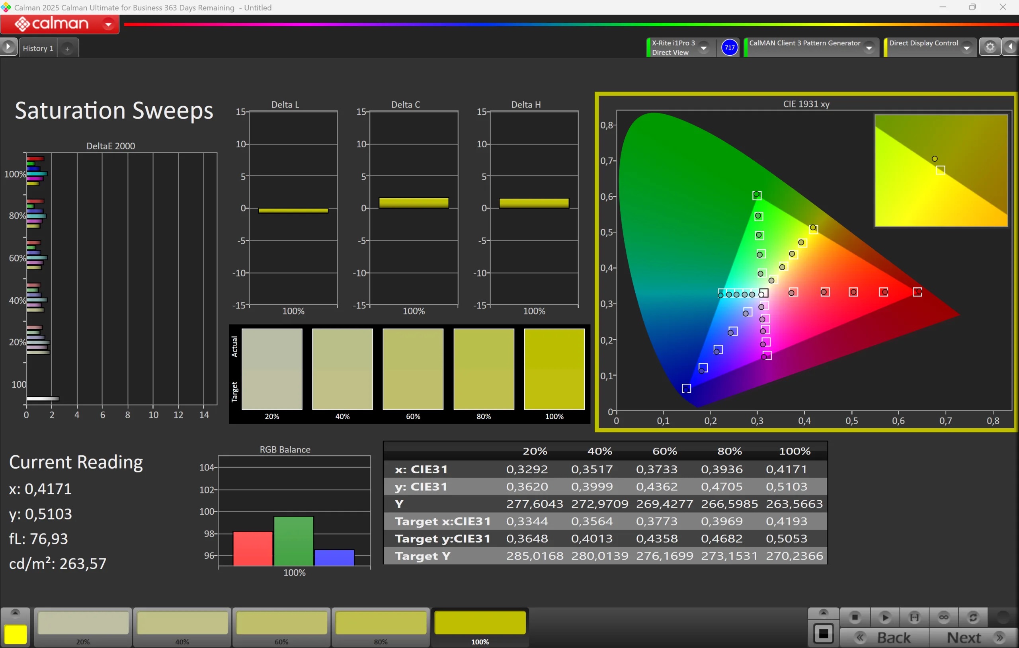Viewport: 1019px width, 648px height.
Task: Click the single read bracket icon
Action: coord(914,617)
